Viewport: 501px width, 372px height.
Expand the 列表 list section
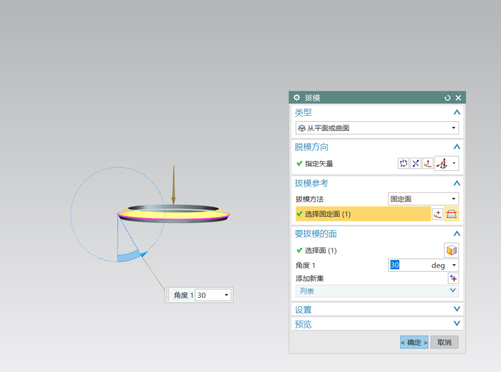[453, 291]
